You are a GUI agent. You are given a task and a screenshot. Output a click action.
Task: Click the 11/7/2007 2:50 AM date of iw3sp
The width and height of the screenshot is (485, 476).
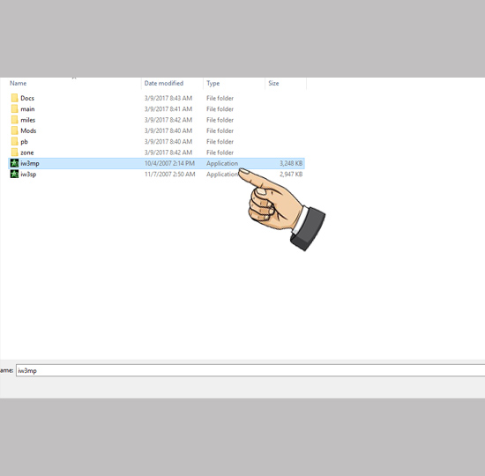tap(170, 175)
